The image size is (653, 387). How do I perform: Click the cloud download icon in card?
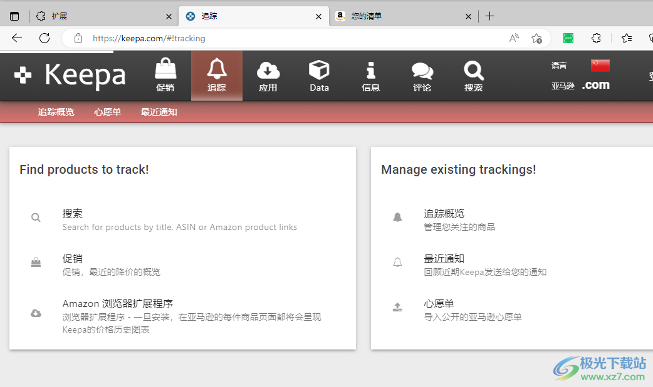tap(36, 313)
